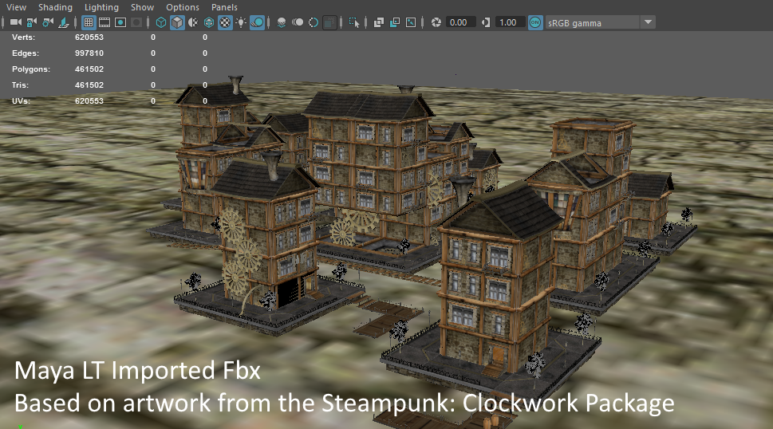
Task: Toggle the viewport grid display
Action: coord(89,22)
